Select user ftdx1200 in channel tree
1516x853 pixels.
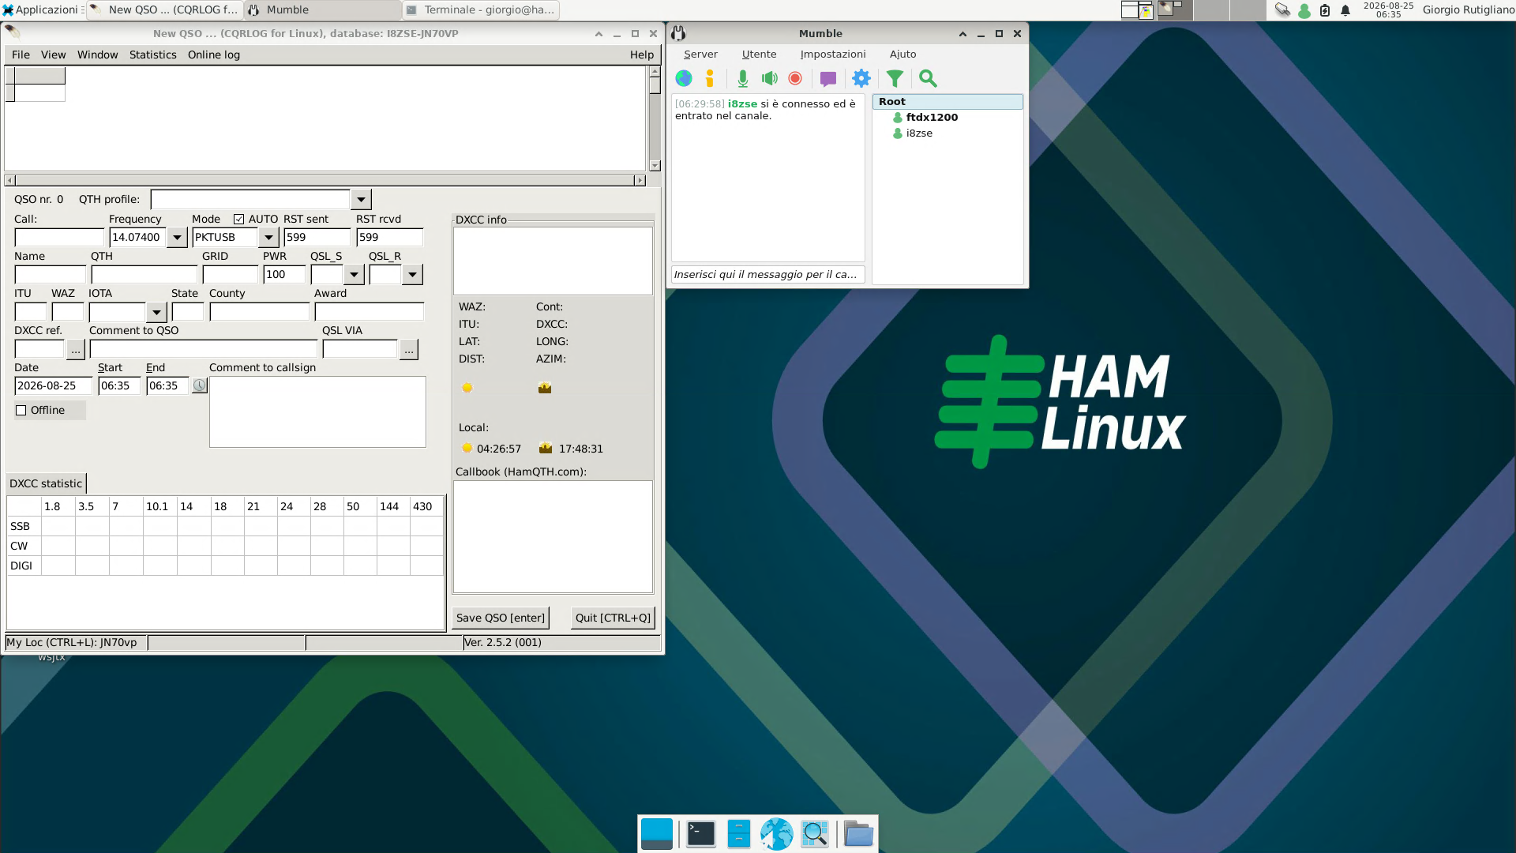pyautogui.click(x=932, y=117)
